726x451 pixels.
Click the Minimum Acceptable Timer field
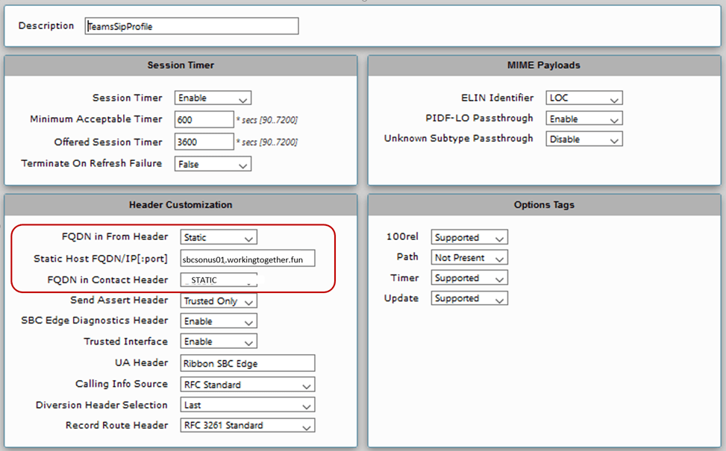click(x=204, y=119)
